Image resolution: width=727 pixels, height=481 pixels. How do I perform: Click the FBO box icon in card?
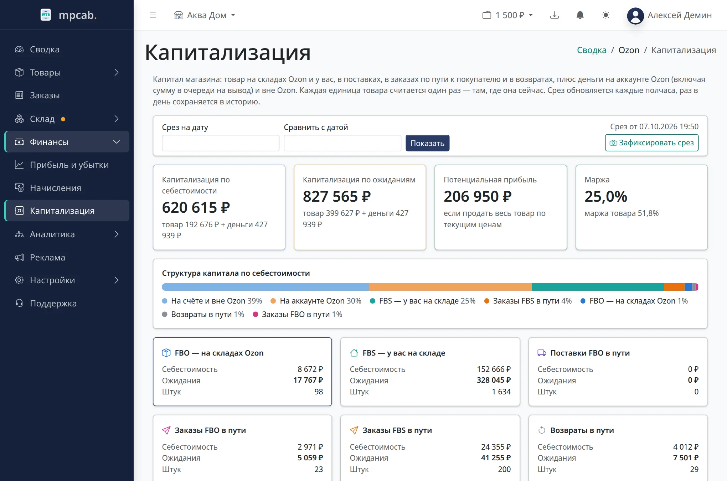[x=166, y=353]
